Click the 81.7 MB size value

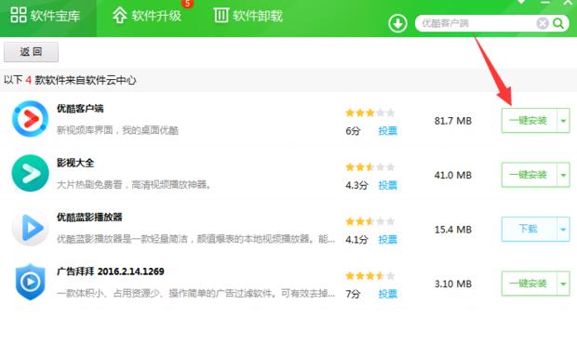click(x=453, y=121)
